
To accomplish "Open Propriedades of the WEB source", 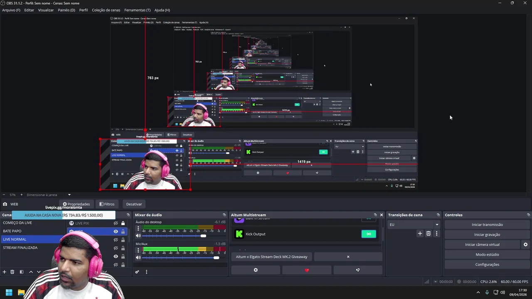I will tap(76, 204).
